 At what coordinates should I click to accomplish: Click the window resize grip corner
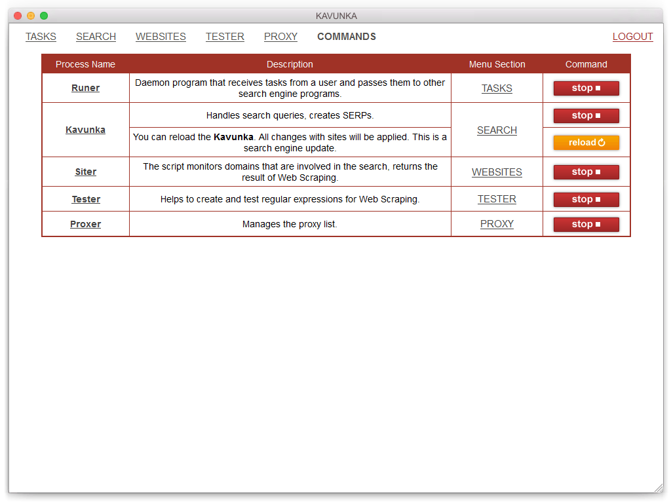[x=658, y=488]
